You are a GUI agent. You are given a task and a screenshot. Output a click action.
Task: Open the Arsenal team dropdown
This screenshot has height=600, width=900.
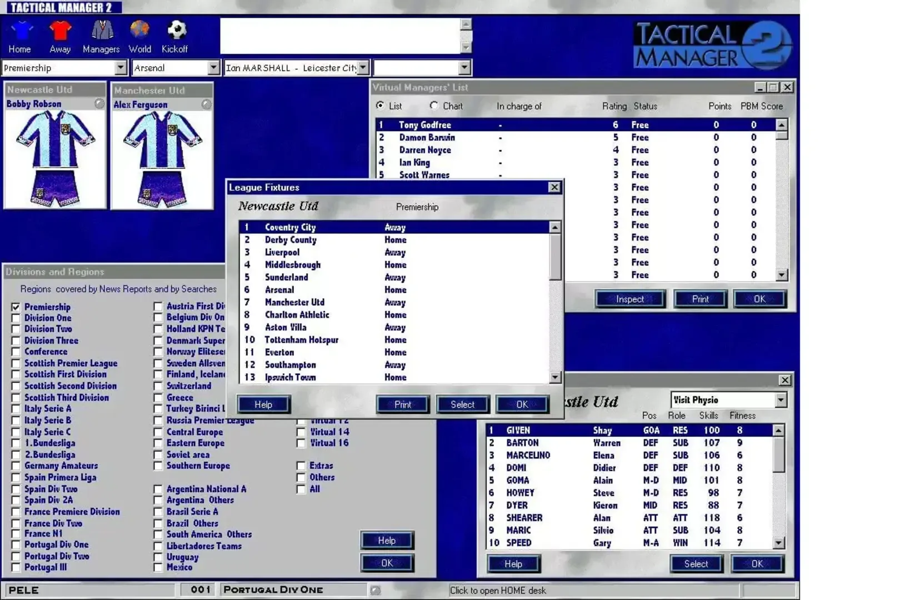(x=213, y=68)
